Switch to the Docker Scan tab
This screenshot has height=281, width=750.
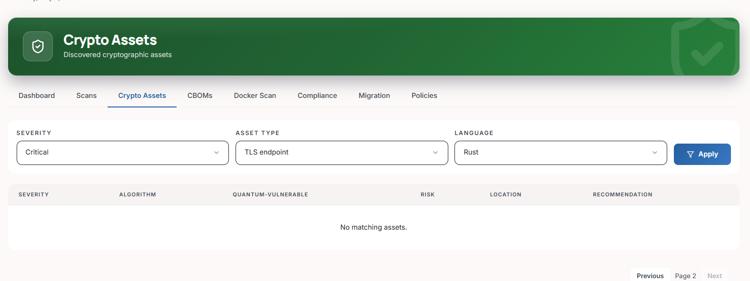(255, 96)
